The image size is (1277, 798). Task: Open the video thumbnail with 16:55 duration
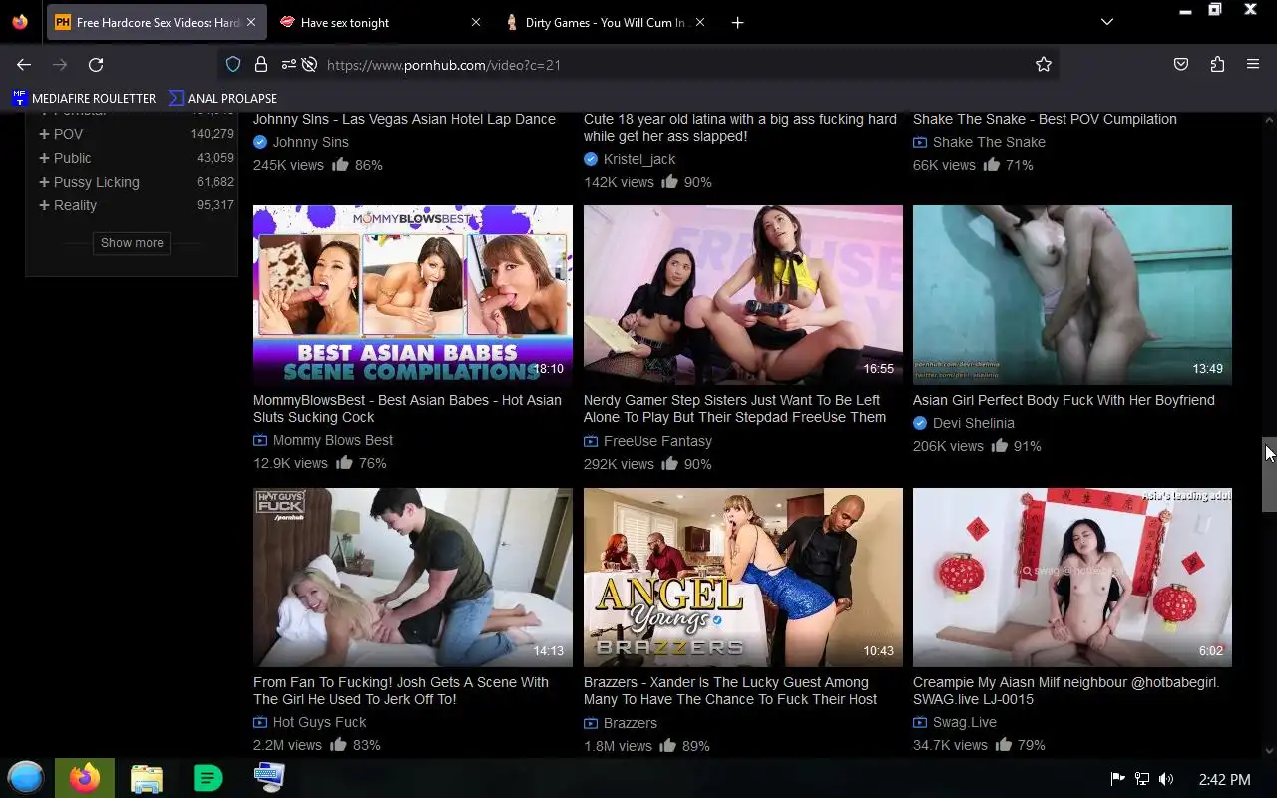coord(743,295)
